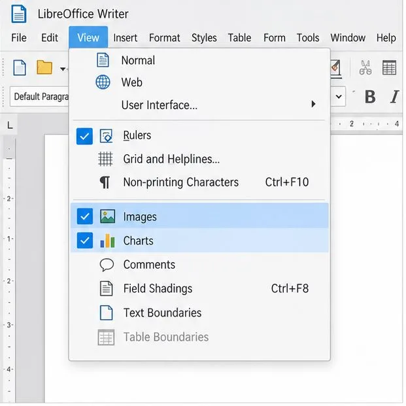Uncheck the Charts checkbox
This screenshot has width=406, height=406.
(85, 241)
